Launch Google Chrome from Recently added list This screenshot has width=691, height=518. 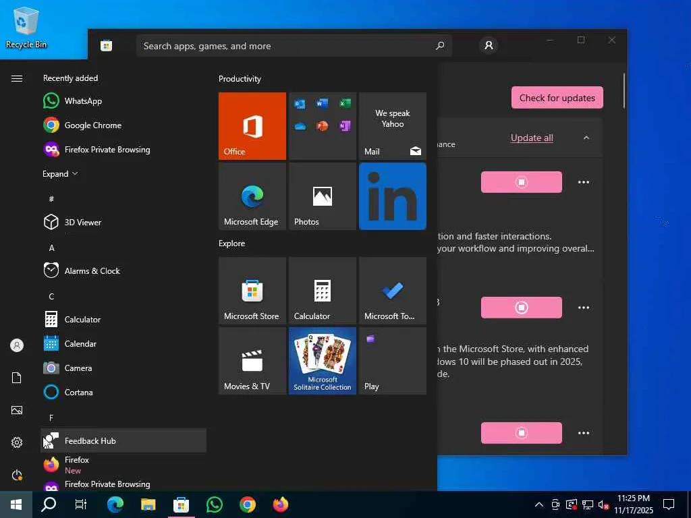pyautogui.click(x=123, y=125)
